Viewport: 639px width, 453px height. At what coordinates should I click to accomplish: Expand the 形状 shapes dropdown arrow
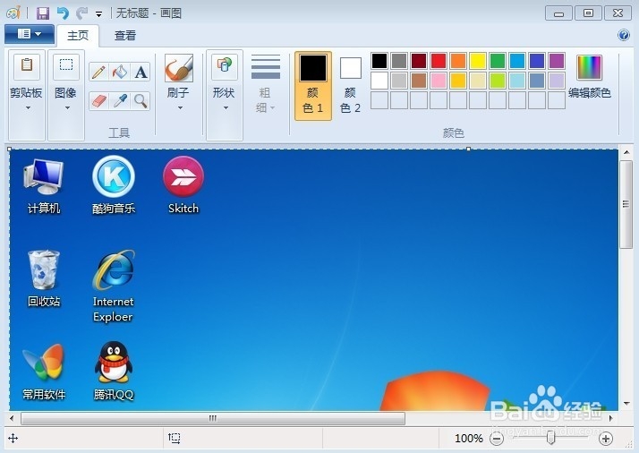226,108
